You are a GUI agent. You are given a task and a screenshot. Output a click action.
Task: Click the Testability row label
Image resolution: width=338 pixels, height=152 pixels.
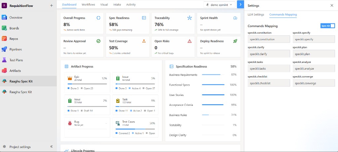click(175, 125)
